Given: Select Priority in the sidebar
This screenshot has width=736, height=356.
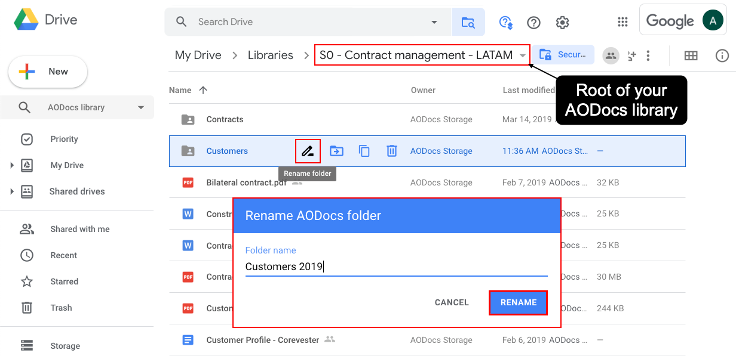Looking at the screenshot, I should (x=64, y=139).
